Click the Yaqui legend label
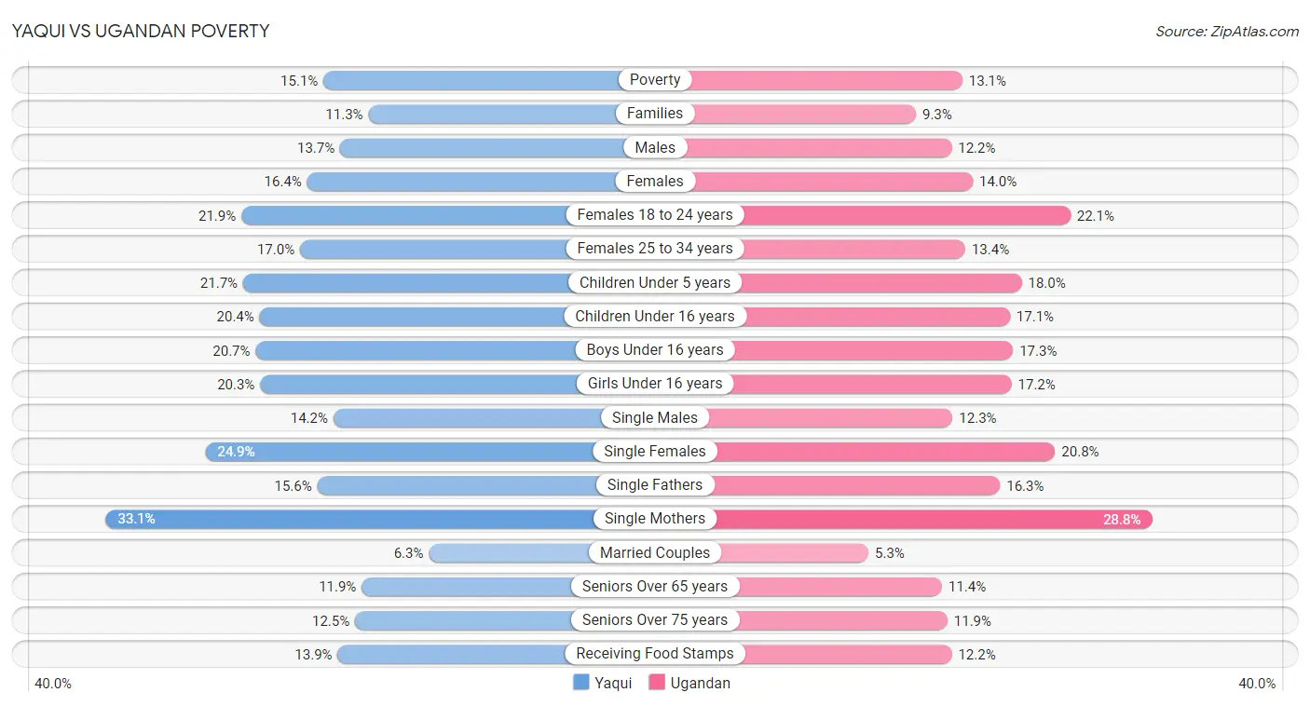The height and width of the screenshot is (706, 1310). tap(613, 683)
